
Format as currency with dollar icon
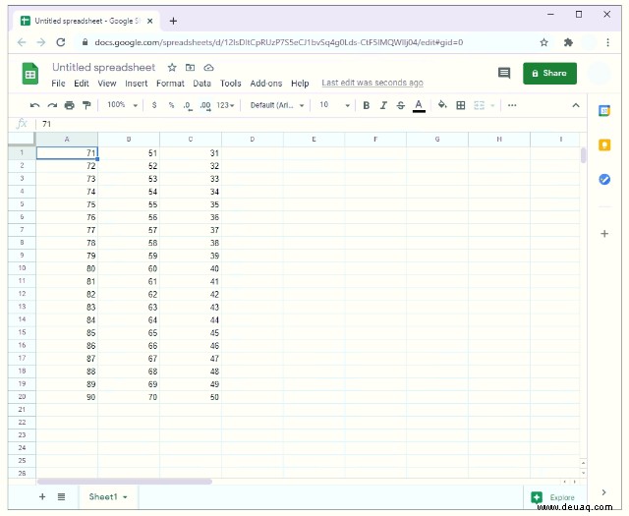coord(154,105)
